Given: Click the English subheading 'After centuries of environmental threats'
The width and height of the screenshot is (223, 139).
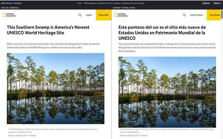Looking at the screenshot, I should tap(53, 46).
